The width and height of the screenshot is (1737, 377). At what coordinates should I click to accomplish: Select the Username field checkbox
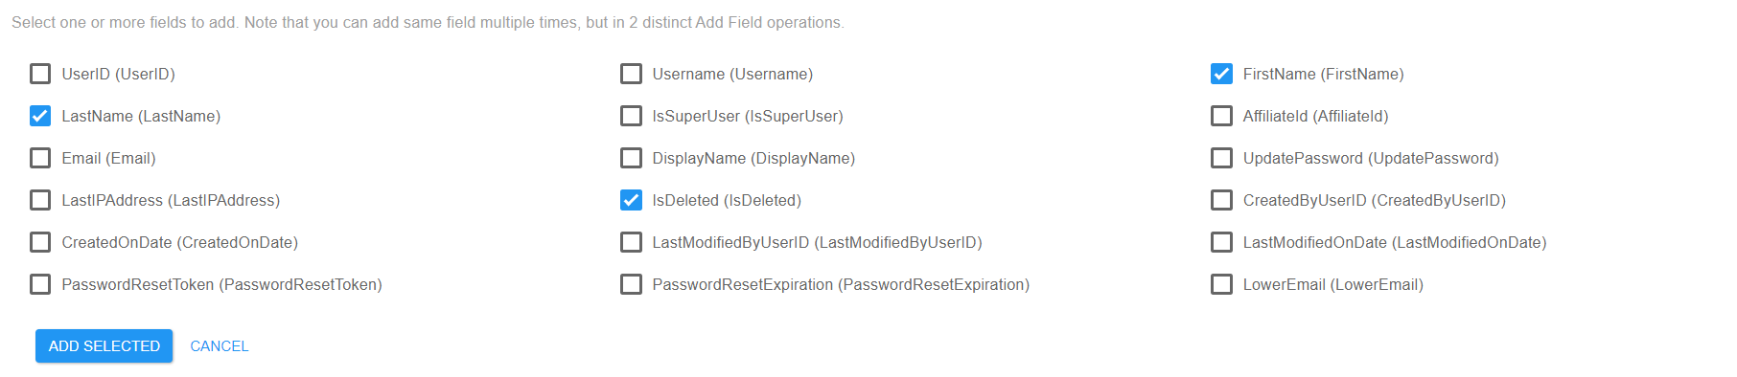point(631,74)
